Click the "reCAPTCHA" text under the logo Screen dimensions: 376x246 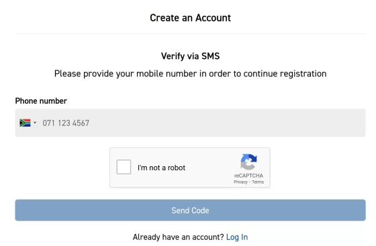pos(248,176)
